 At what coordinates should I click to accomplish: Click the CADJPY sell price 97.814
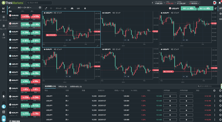pyautogui.click(x=25, y=41)
